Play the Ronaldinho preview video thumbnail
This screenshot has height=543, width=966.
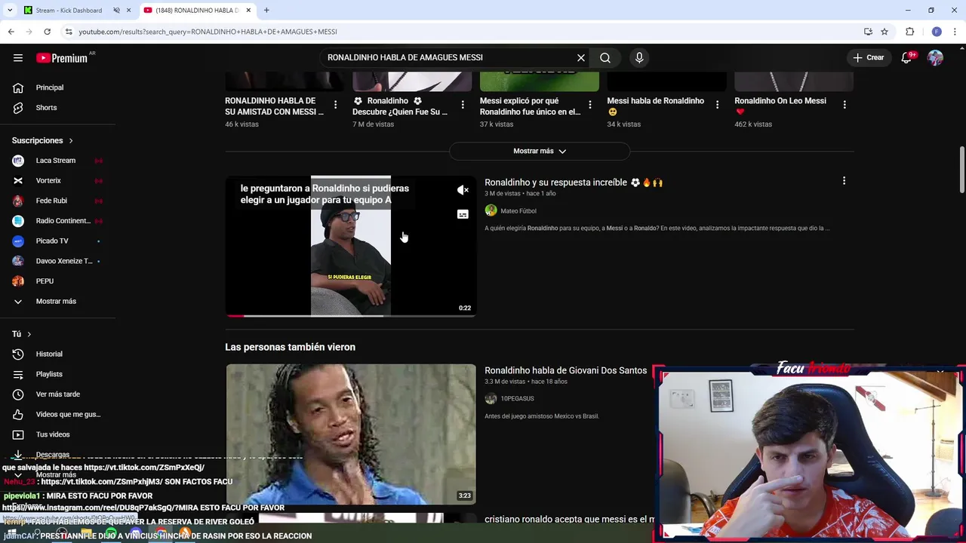click(351, 246)
